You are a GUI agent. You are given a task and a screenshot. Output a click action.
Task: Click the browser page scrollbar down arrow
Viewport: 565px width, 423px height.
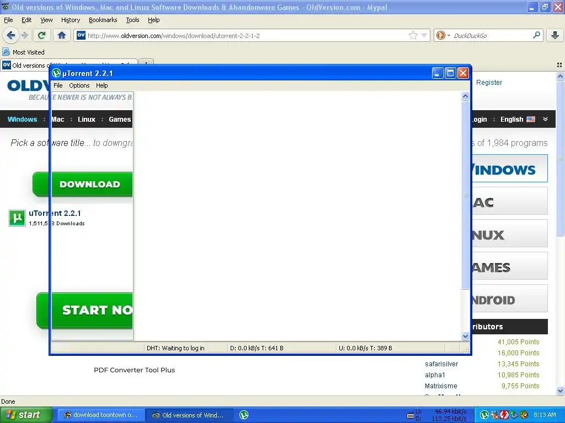click(561, 391)
